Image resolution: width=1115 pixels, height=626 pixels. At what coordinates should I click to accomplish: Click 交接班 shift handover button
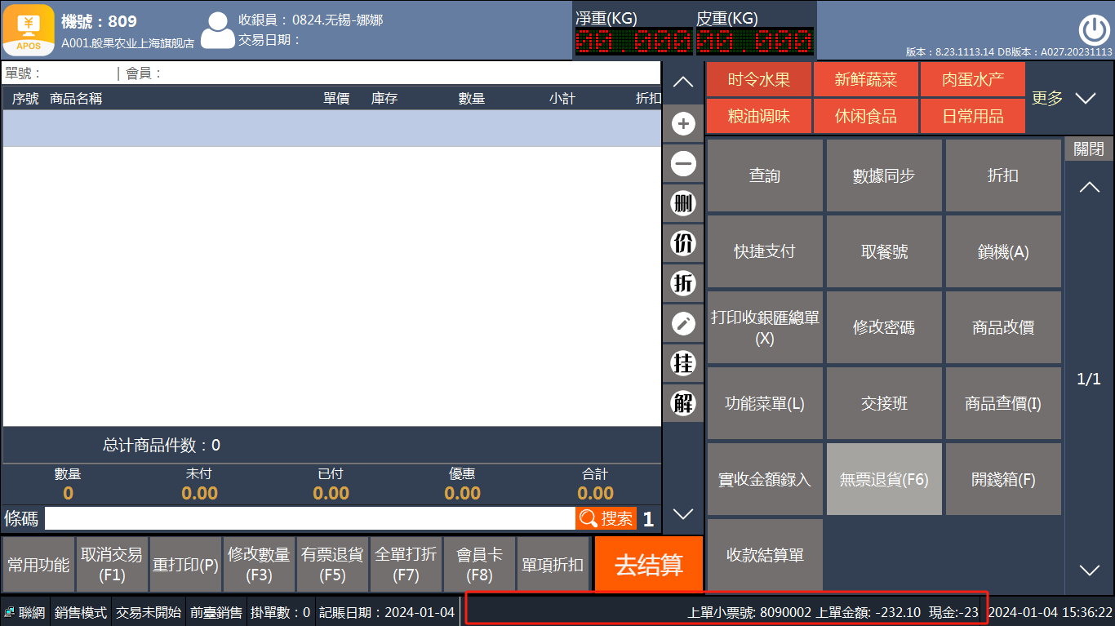884,403
